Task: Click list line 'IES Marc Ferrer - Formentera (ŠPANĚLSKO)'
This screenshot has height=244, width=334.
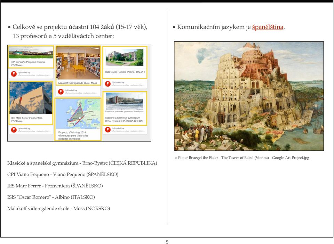Action: 55,186
